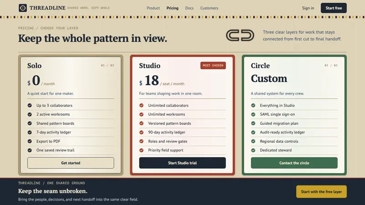Click the Circle plan title
Viewport: 365px width, 205px height.
[x=260, y=66]
